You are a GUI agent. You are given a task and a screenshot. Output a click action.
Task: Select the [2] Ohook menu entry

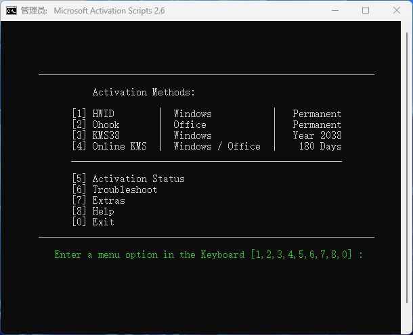pyautogui.click(x=95, y=125)
